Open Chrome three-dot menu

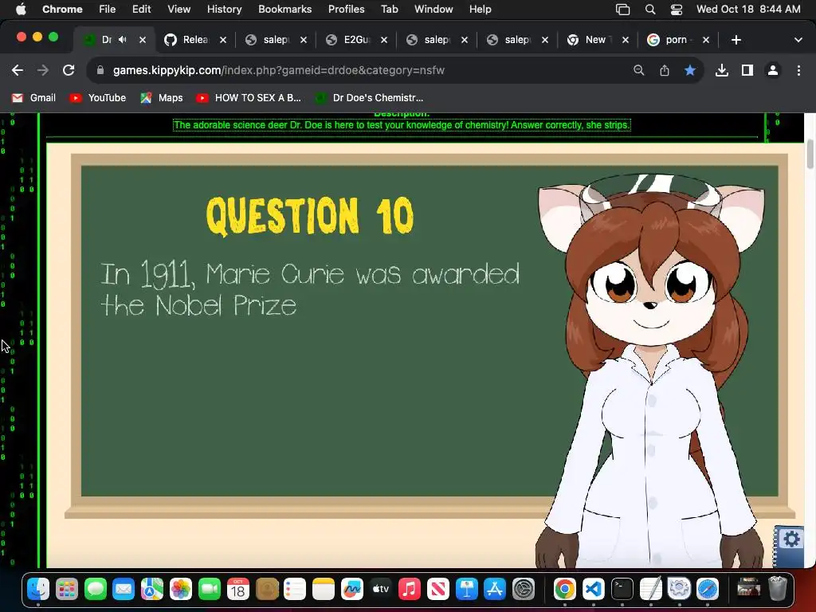(798, 70)
